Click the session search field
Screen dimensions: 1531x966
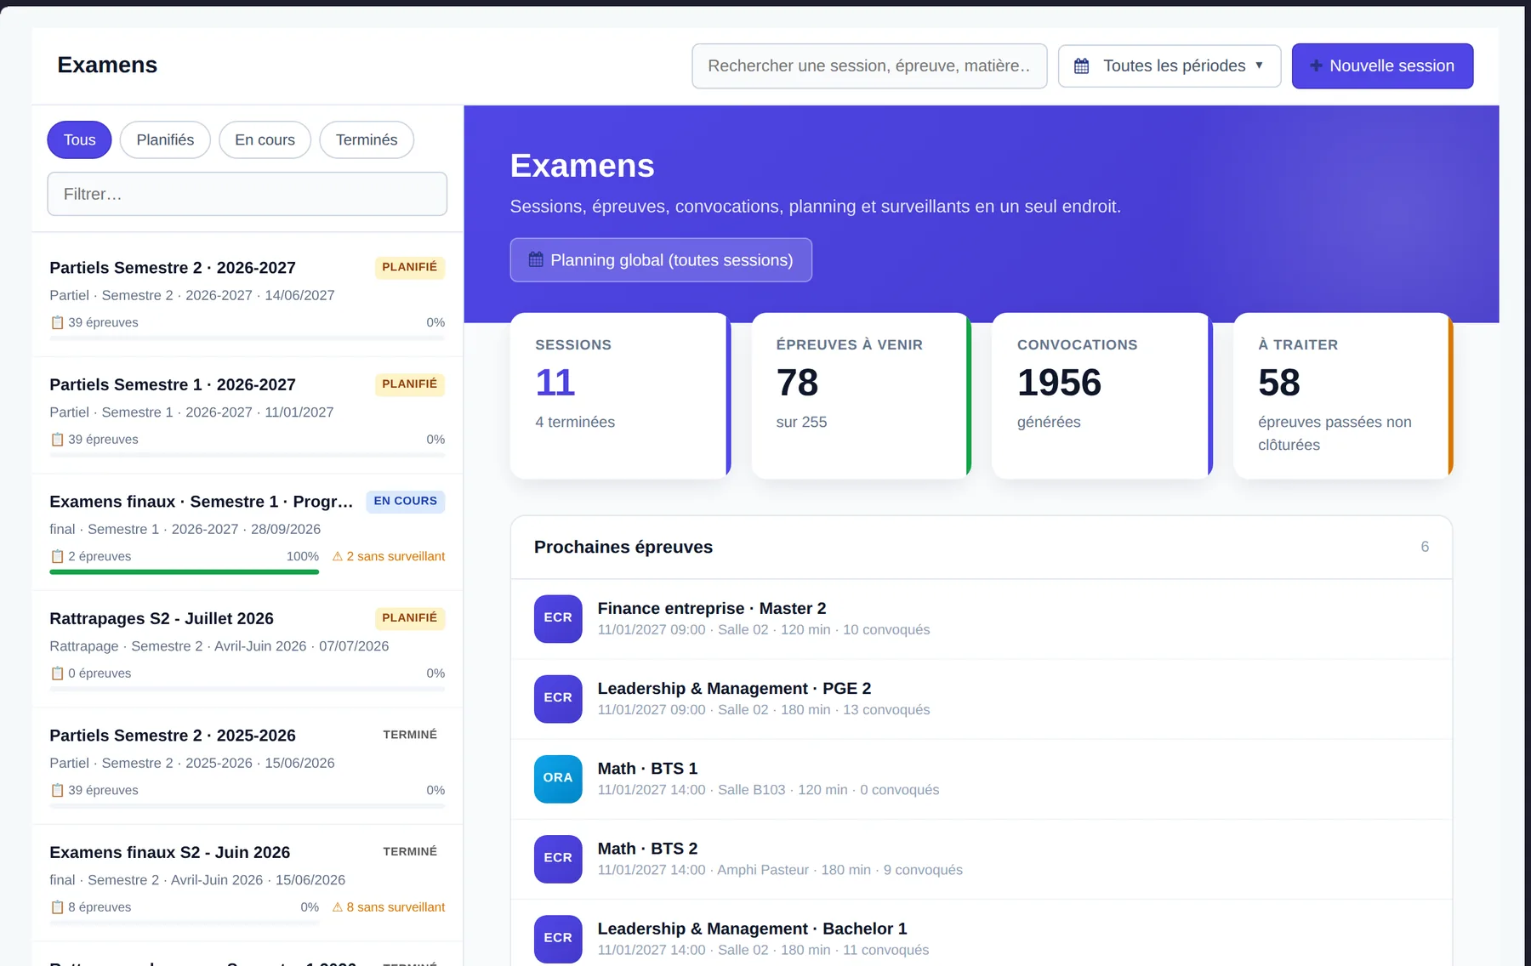coord(869,65)
